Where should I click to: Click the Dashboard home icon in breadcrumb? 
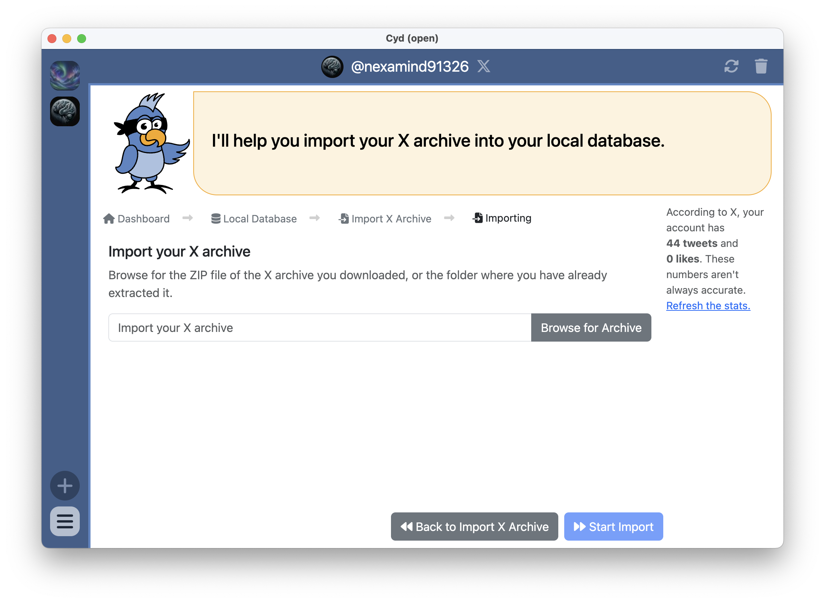click(109, 219)
